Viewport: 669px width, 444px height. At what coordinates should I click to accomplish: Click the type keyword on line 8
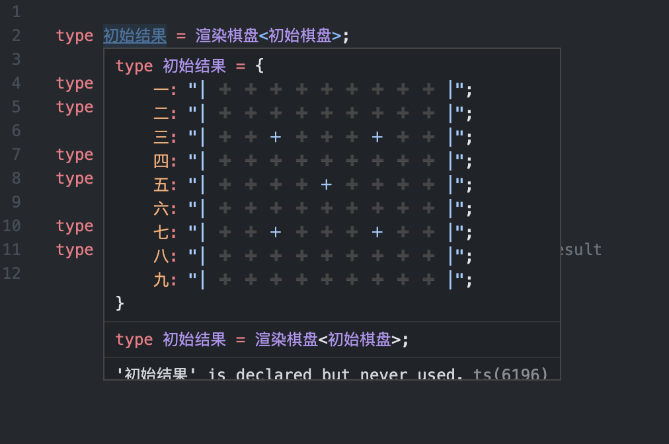75,178
